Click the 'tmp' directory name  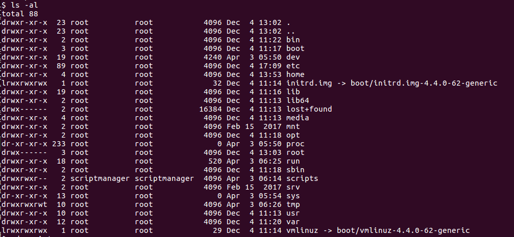coord(293,204)
